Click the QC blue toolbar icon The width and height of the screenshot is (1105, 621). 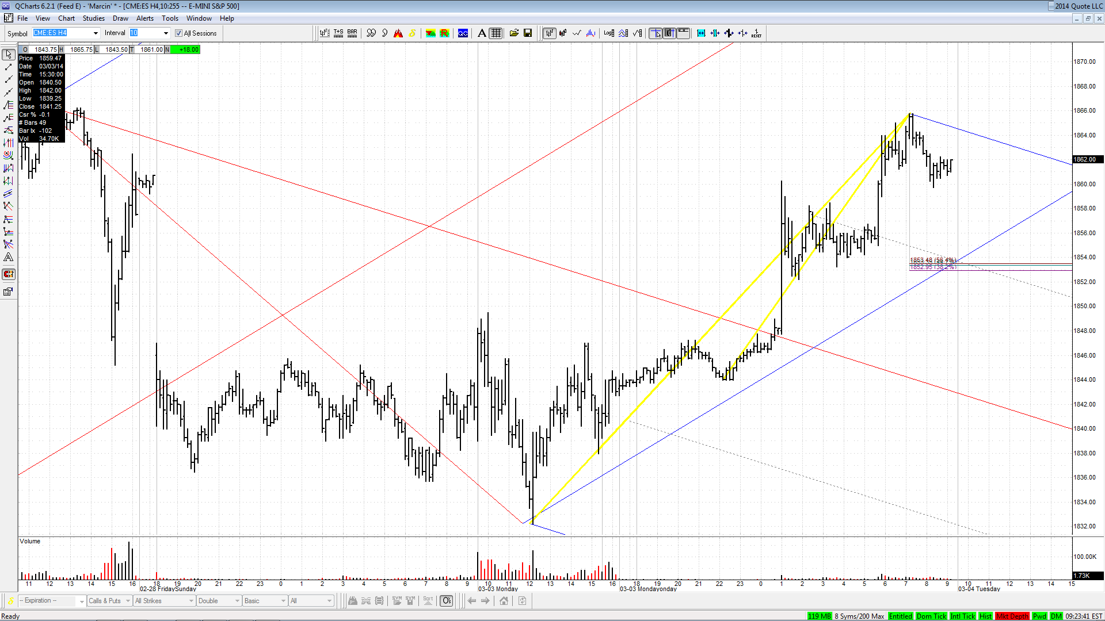click(x=463, y=33)
